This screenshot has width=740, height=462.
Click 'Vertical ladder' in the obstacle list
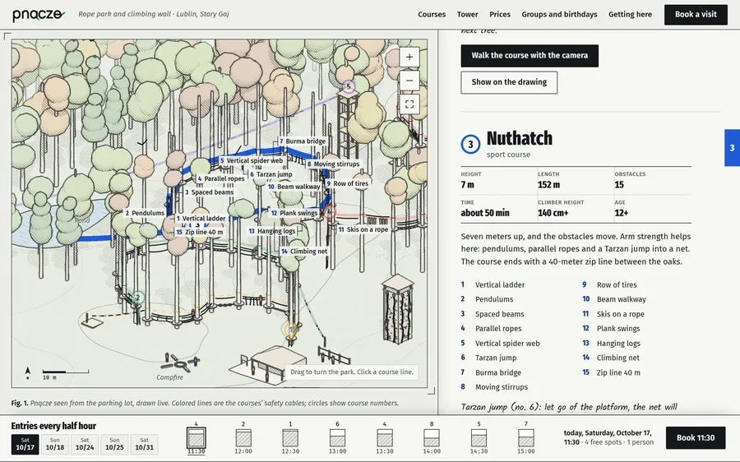(x=500, y=285)
